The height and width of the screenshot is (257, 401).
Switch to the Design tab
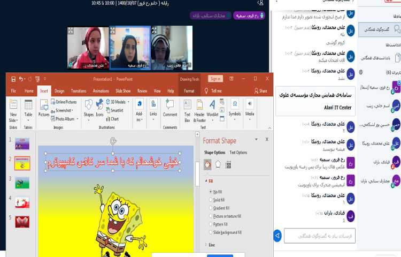point(59,91)
